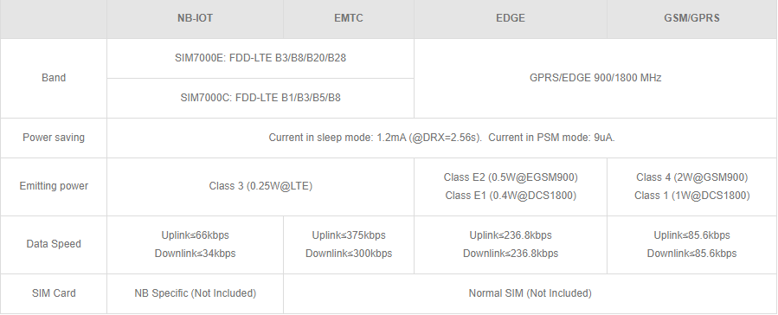Select the GSM/GPRS column header
The height and width of the screenshot is (315, 778).
click(691, 18)
